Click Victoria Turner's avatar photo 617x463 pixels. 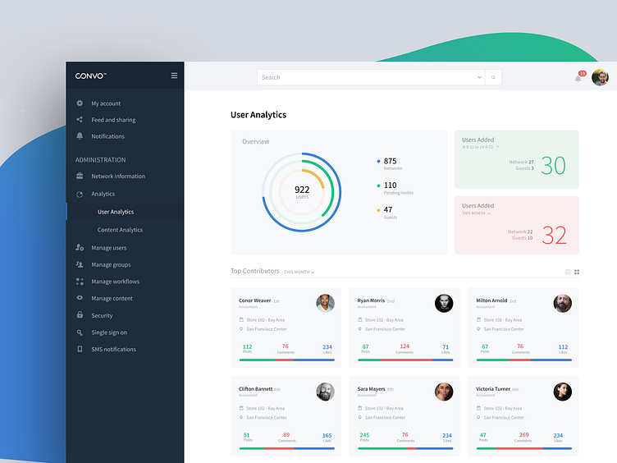coord(563,392)
